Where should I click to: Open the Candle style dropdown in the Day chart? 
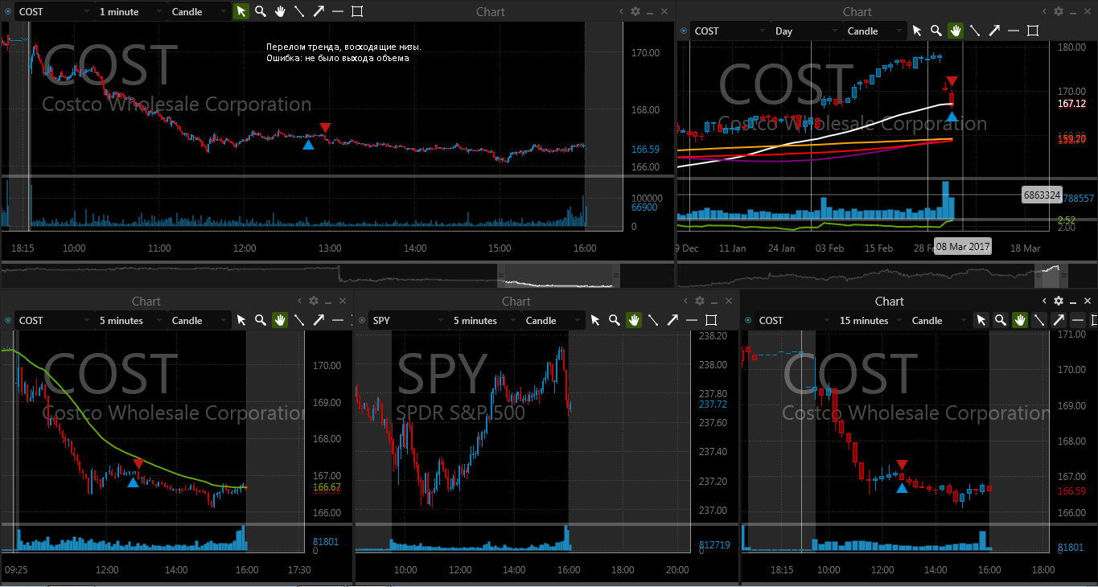coord(875,31)
